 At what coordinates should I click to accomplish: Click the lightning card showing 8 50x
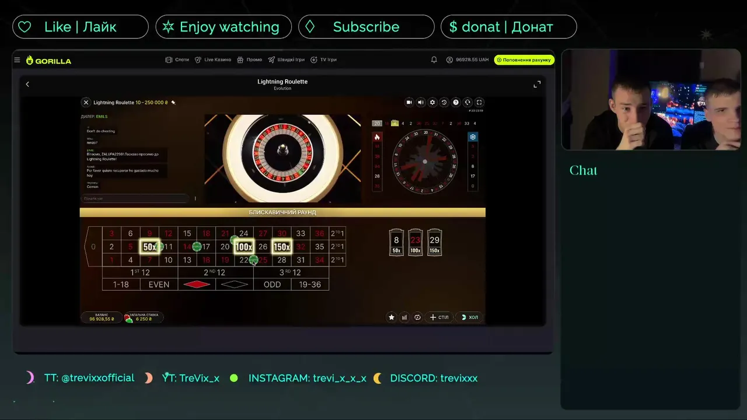pyautogui.click(x=396, y=243)
